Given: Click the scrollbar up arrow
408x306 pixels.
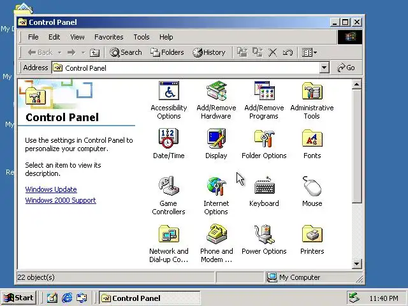Looking at the screenshot, I should click(x=356, y=84).
